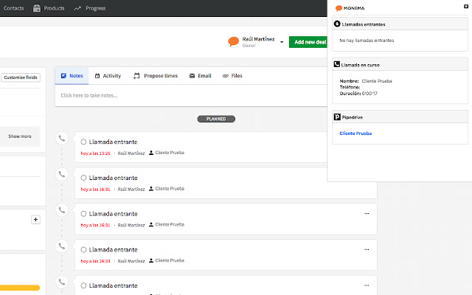
Task: Click the Propose times calendar icon
Action: (x=136, y=76)
